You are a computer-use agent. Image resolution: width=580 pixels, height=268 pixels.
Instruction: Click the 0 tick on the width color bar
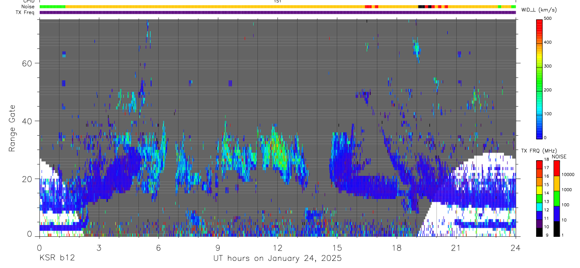click(546, 138)
